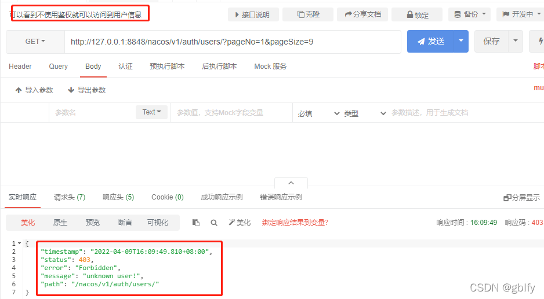
Task: Open the 后执行脚本 post-script tab
Action: click(219, 67)
